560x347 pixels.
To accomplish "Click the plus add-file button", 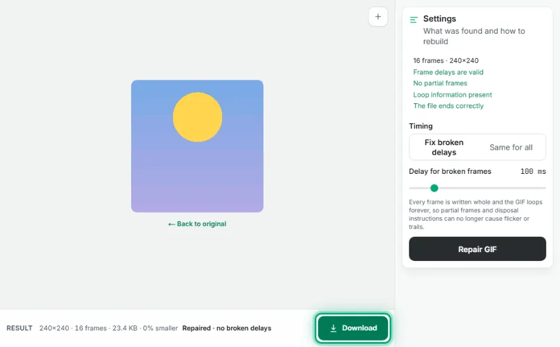I will click(378, 17).
